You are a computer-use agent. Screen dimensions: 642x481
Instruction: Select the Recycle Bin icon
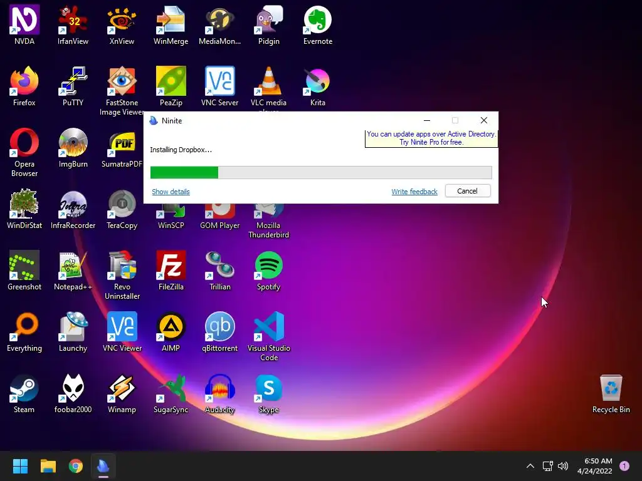[x=611, y=393]
